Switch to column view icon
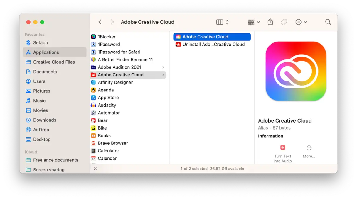This screenshot has width=357, height=199. [x=220, y=22]
